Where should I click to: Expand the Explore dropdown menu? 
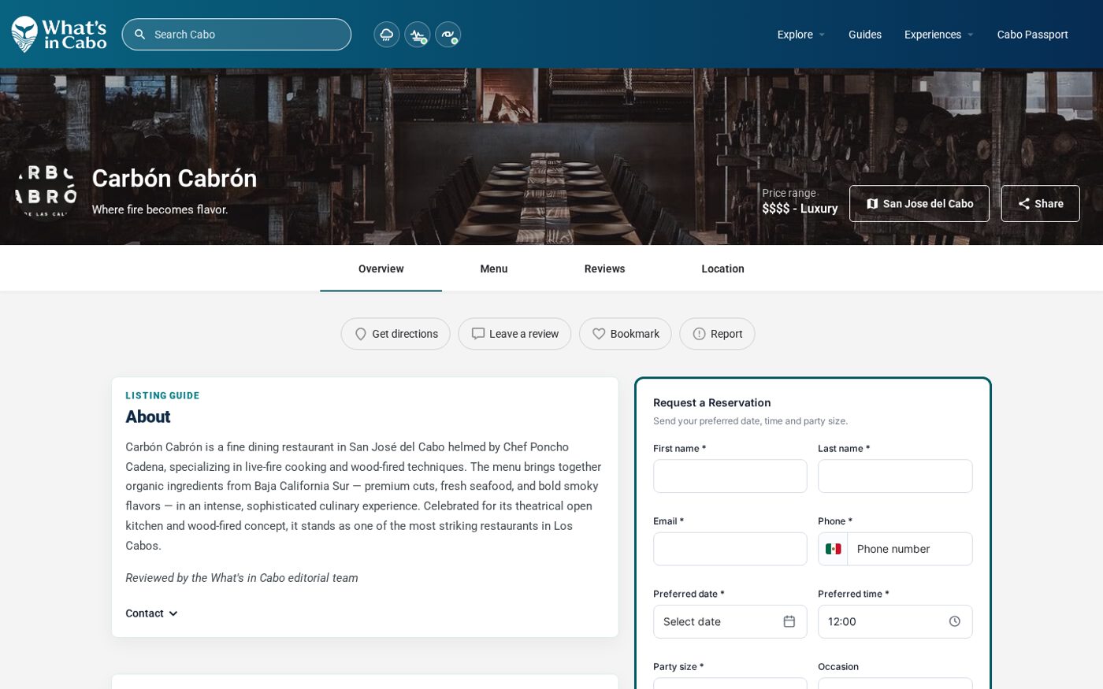[x=800, y=35]
